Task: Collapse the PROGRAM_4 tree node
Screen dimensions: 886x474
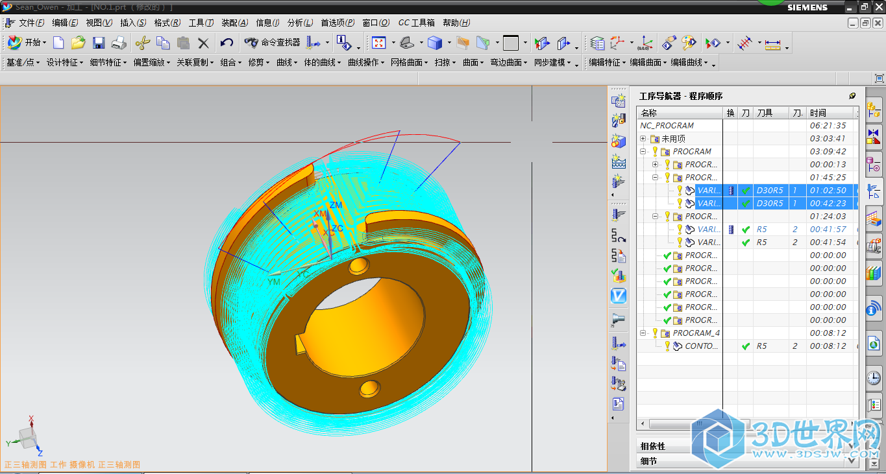Action: point(643,333)
